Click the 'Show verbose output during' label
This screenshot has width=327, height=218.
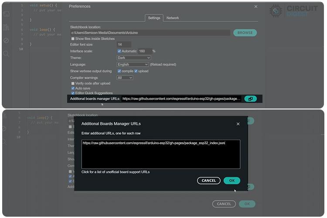pyautogui.click(x=91, y=71)
